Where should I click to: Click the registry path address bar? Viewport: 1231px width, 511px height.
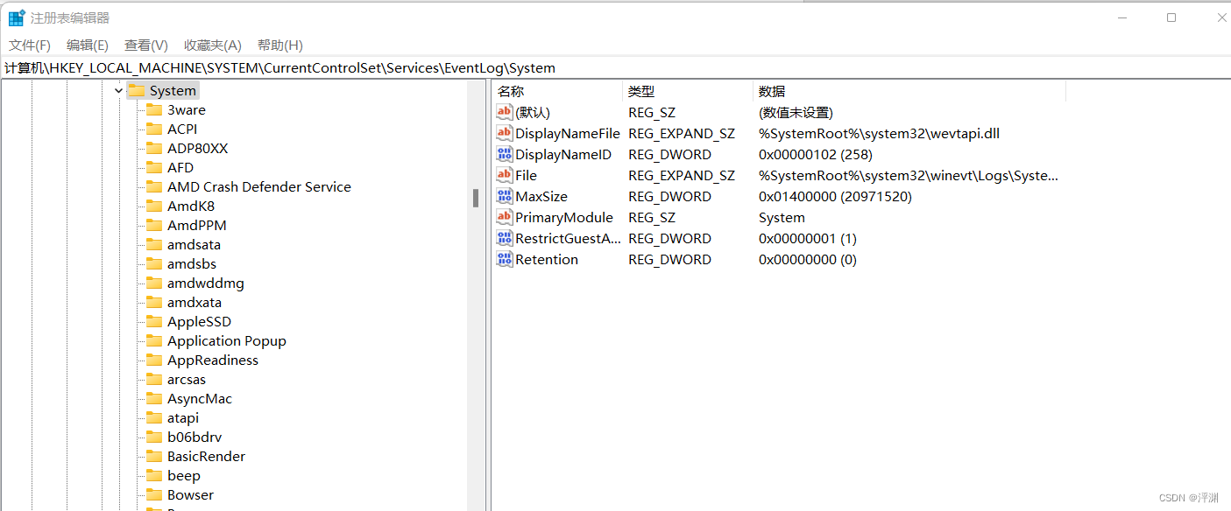tap(613, 68)
